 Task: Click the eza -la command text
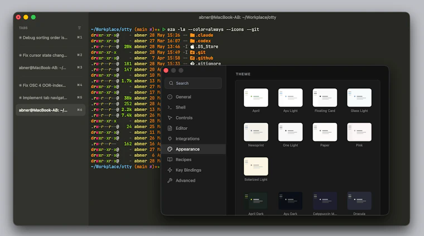tap(213, 30)
